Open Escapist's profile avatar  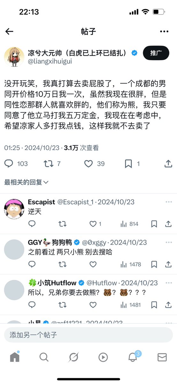(14, 209)
